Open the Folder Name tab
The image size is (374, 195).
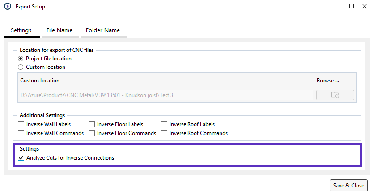tap(102, 30)
